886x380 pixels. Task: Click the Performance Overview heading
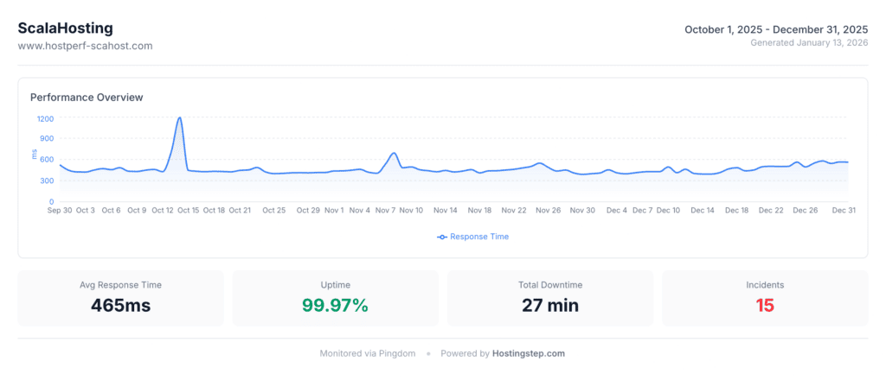coord(87,98)
